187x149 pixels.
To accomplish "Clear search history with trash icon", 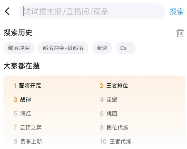I will tap(180, 33).
